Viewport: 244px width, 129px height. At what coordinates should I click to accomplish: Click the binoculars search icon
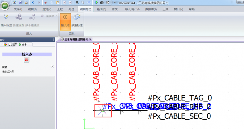[102, 2]
